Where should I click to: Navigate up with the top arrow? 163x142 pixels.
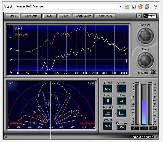pyautogui.click(x=145, y=29)
